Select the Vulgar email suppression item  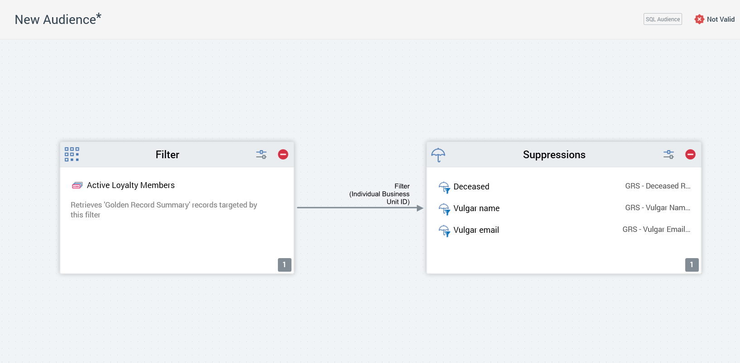pos(476,230)
